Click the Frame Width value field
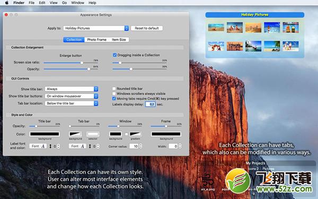This screenshot has width=318, height=199. pyautogui.click(x=173, y=146)
